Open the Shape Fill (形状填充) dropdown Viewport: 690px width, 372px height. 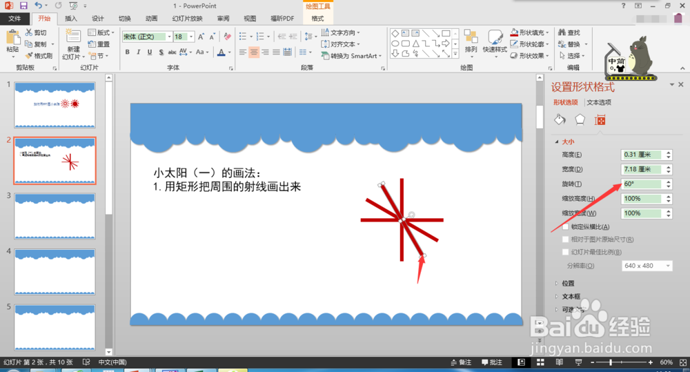[530, 32]
